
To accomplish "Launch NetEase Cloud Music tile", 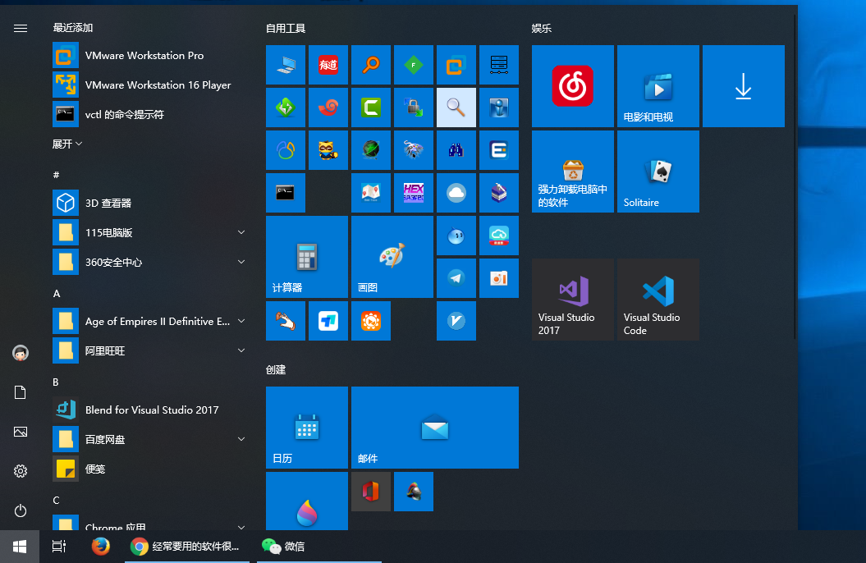I will 572,86.
